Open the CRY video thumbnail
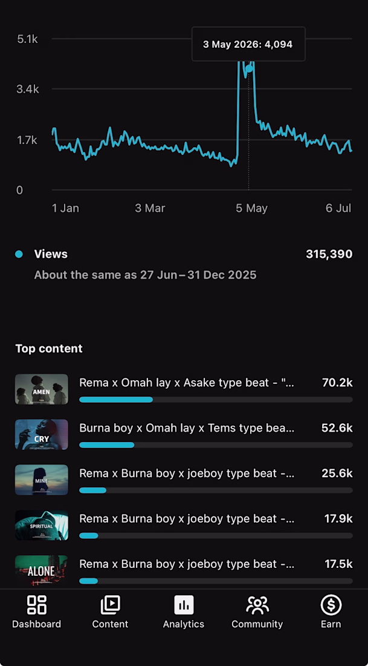 tap(42, 435)
